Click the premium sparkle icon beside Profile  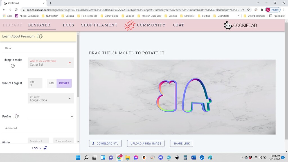16,116
